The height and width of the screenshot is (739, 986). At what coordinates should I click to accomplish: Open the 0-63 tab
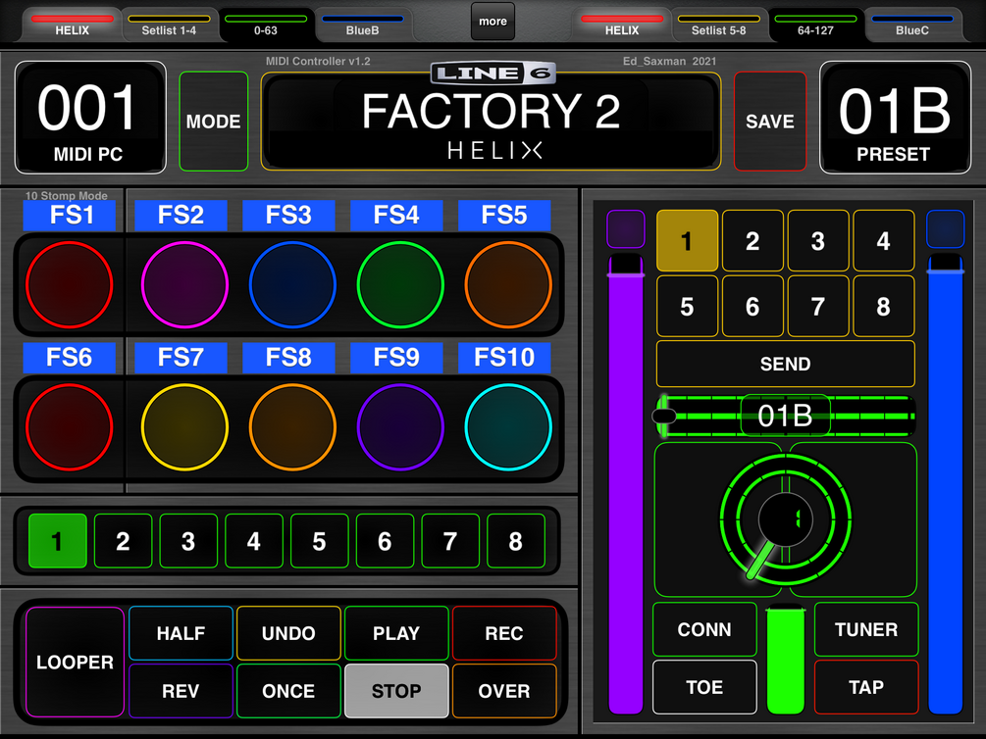(x=265, y=25)
